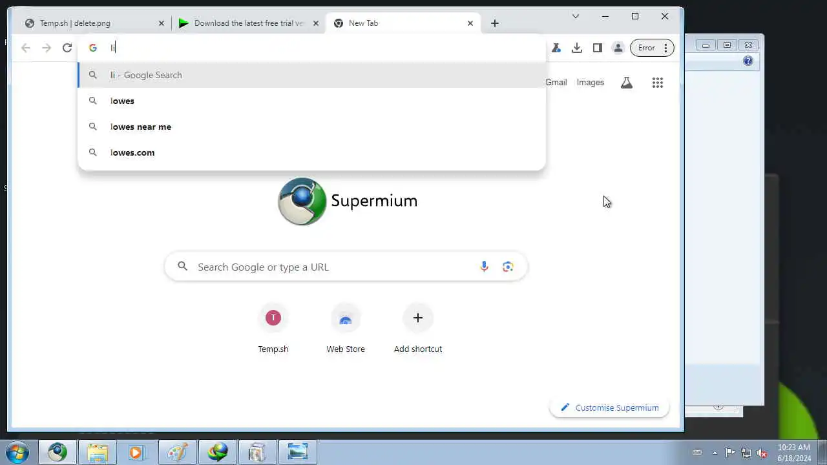Select the 'li - Google Search' suggestion
The image size is (827, 465).
point(312,75)
